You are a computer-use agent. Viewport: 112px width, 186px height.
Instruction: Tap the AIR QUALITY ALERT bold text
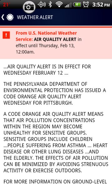(55, 39)
